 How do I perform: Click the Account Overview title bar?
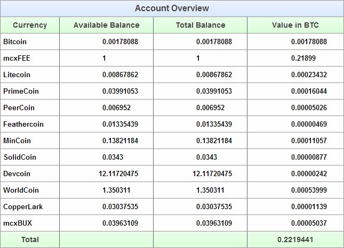(172, 9)
